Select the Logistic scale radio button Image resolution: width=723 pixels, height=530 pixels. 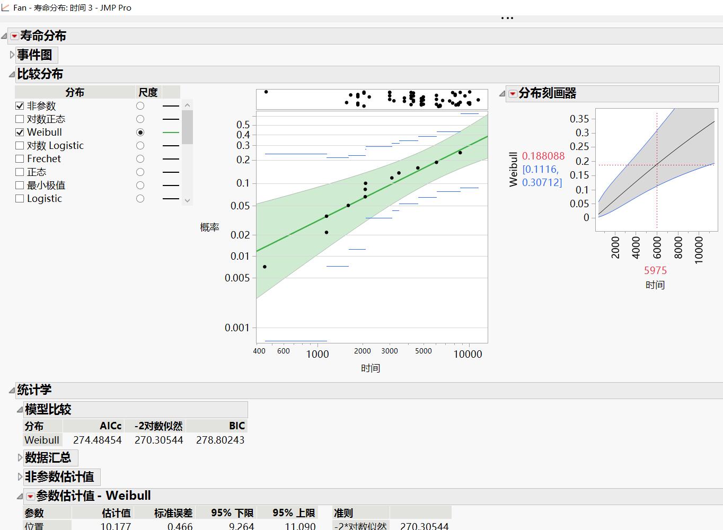coord(140,199)
